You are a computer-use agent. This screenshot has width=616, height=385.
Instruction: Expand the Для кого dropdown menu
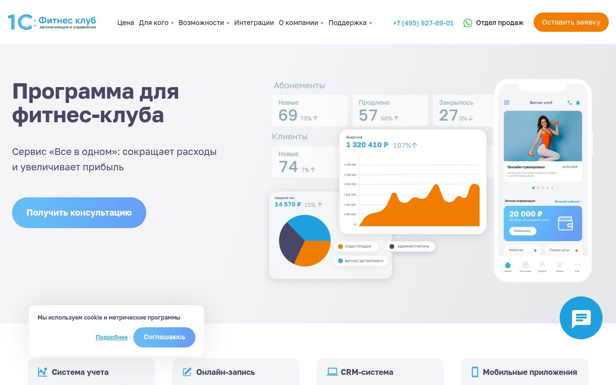pos(156,23)
